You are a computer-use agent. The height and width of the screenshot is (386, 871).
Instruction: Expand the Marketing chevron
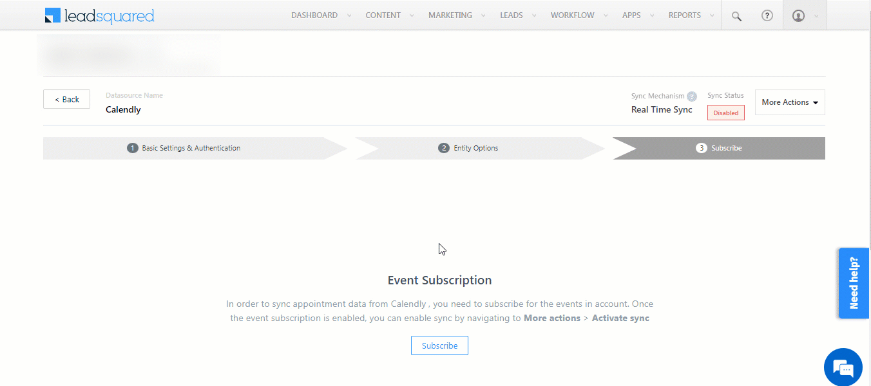[x=484, y=15]
